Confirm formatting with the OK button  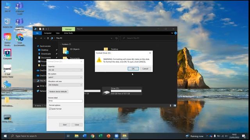click(x=133, y=68)
